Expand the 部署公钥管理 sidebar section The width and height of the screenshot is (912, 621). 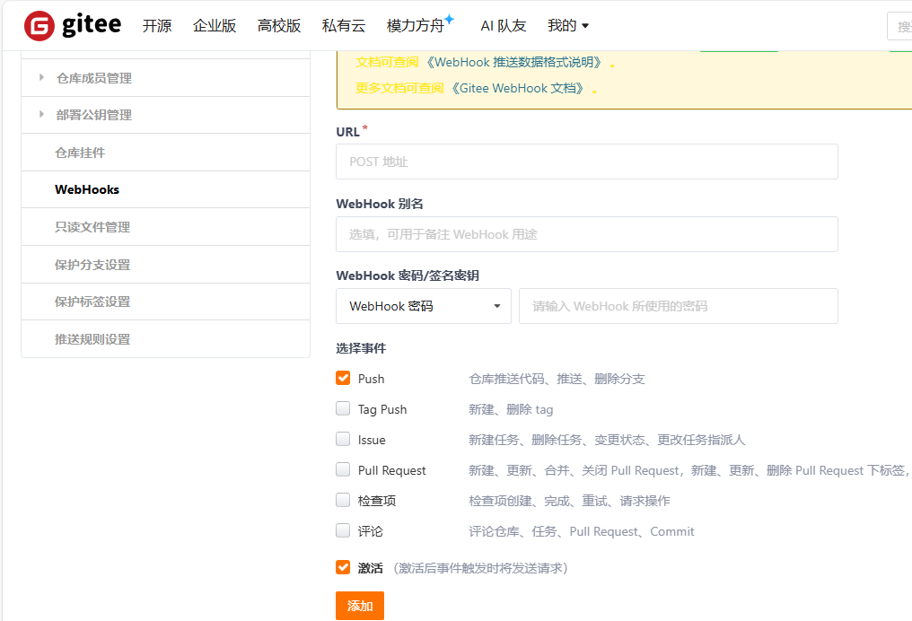(x=165, y=115)
